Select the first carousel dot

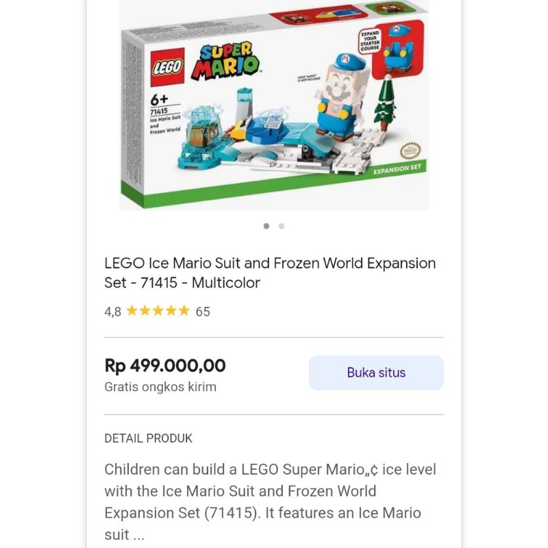(x=266, y=226)
